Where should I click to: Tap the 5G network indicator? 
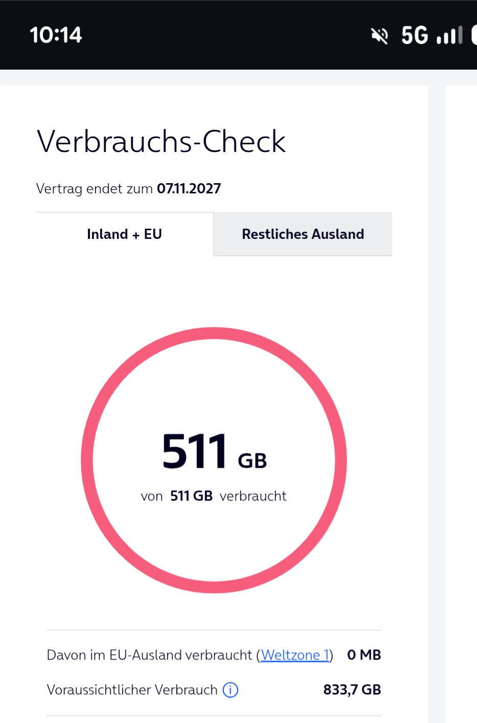click(415, 35)
